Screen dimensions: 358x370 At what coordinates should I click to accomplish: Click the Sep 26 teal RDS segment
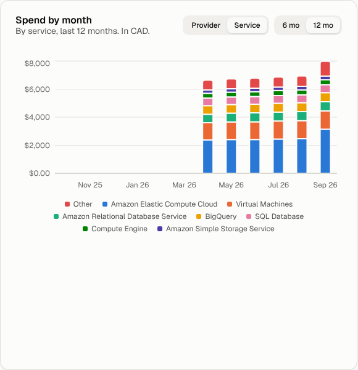tap(325, 107)
